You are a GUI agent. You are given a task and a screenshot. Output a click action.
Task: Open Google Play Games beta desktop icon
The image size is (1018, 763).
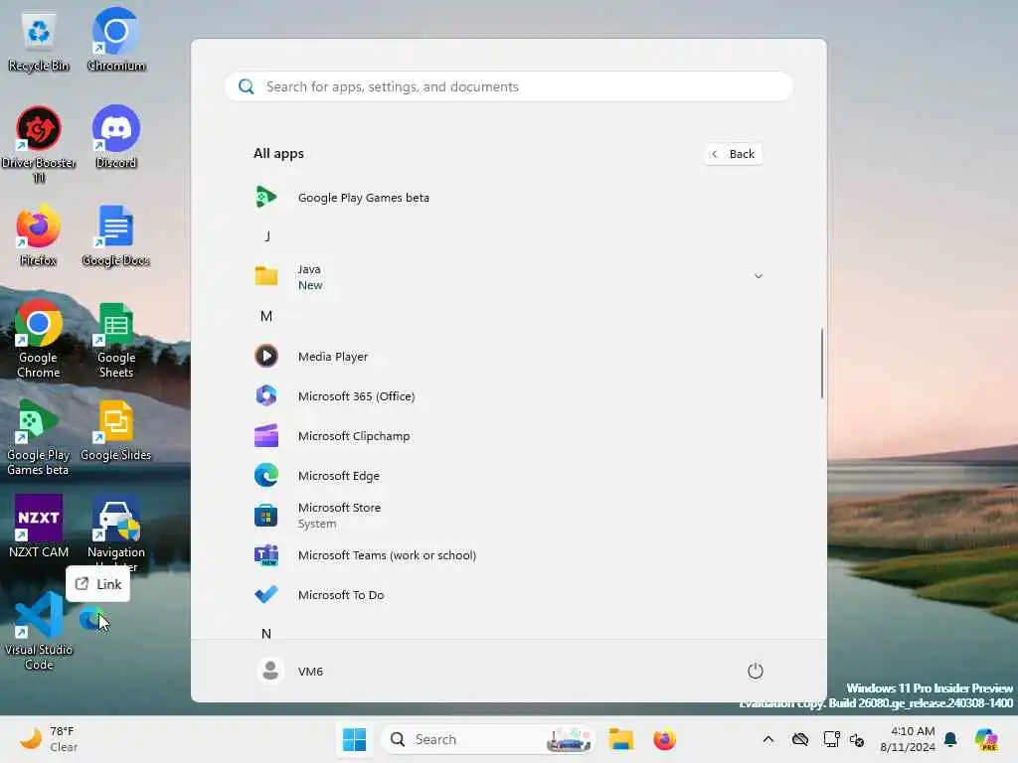39,437
